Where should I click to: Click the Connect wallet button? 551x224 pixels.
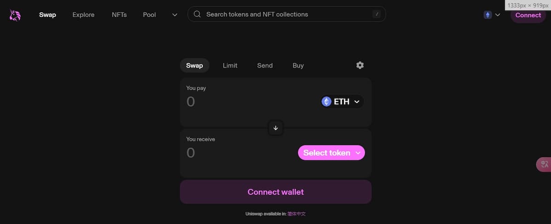(275, 192)
